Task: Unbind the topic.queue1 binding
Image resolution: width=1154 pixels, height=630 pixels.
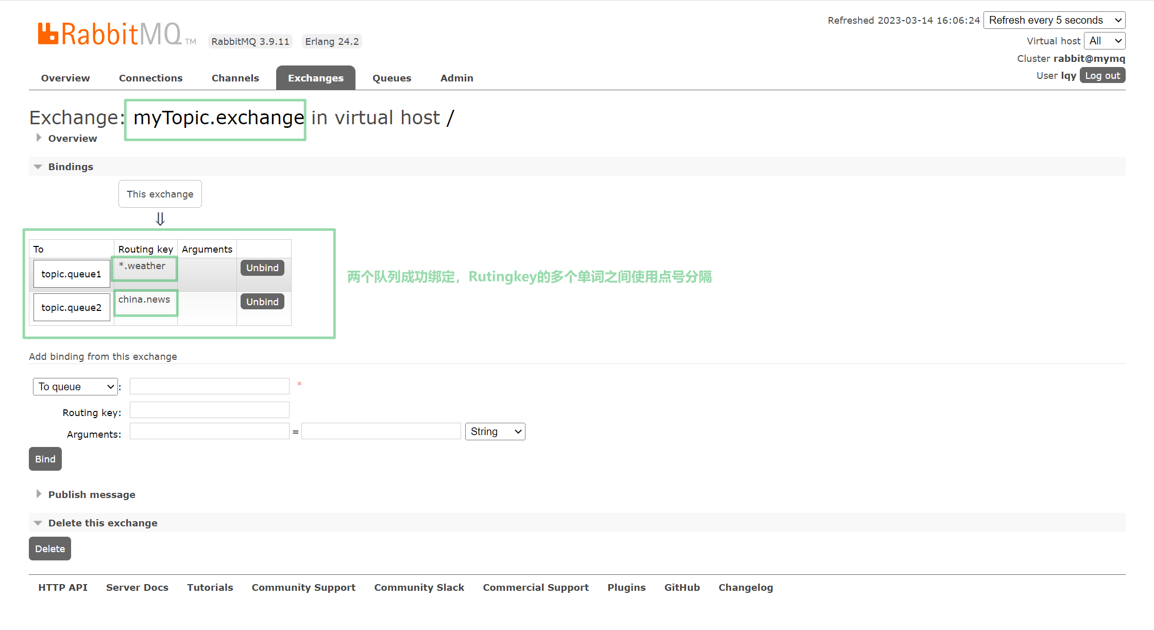Action: coord(262,268)
